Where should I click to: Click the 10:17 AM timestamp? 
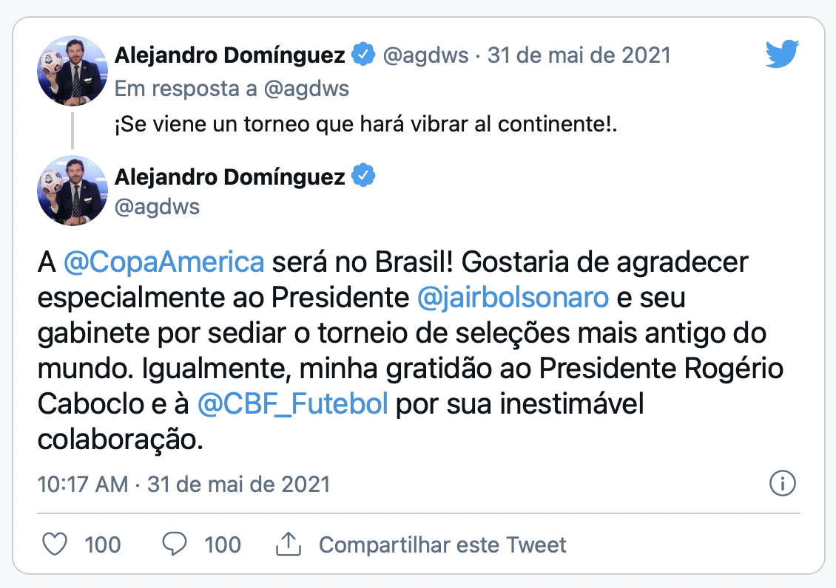tap(83, 485)
